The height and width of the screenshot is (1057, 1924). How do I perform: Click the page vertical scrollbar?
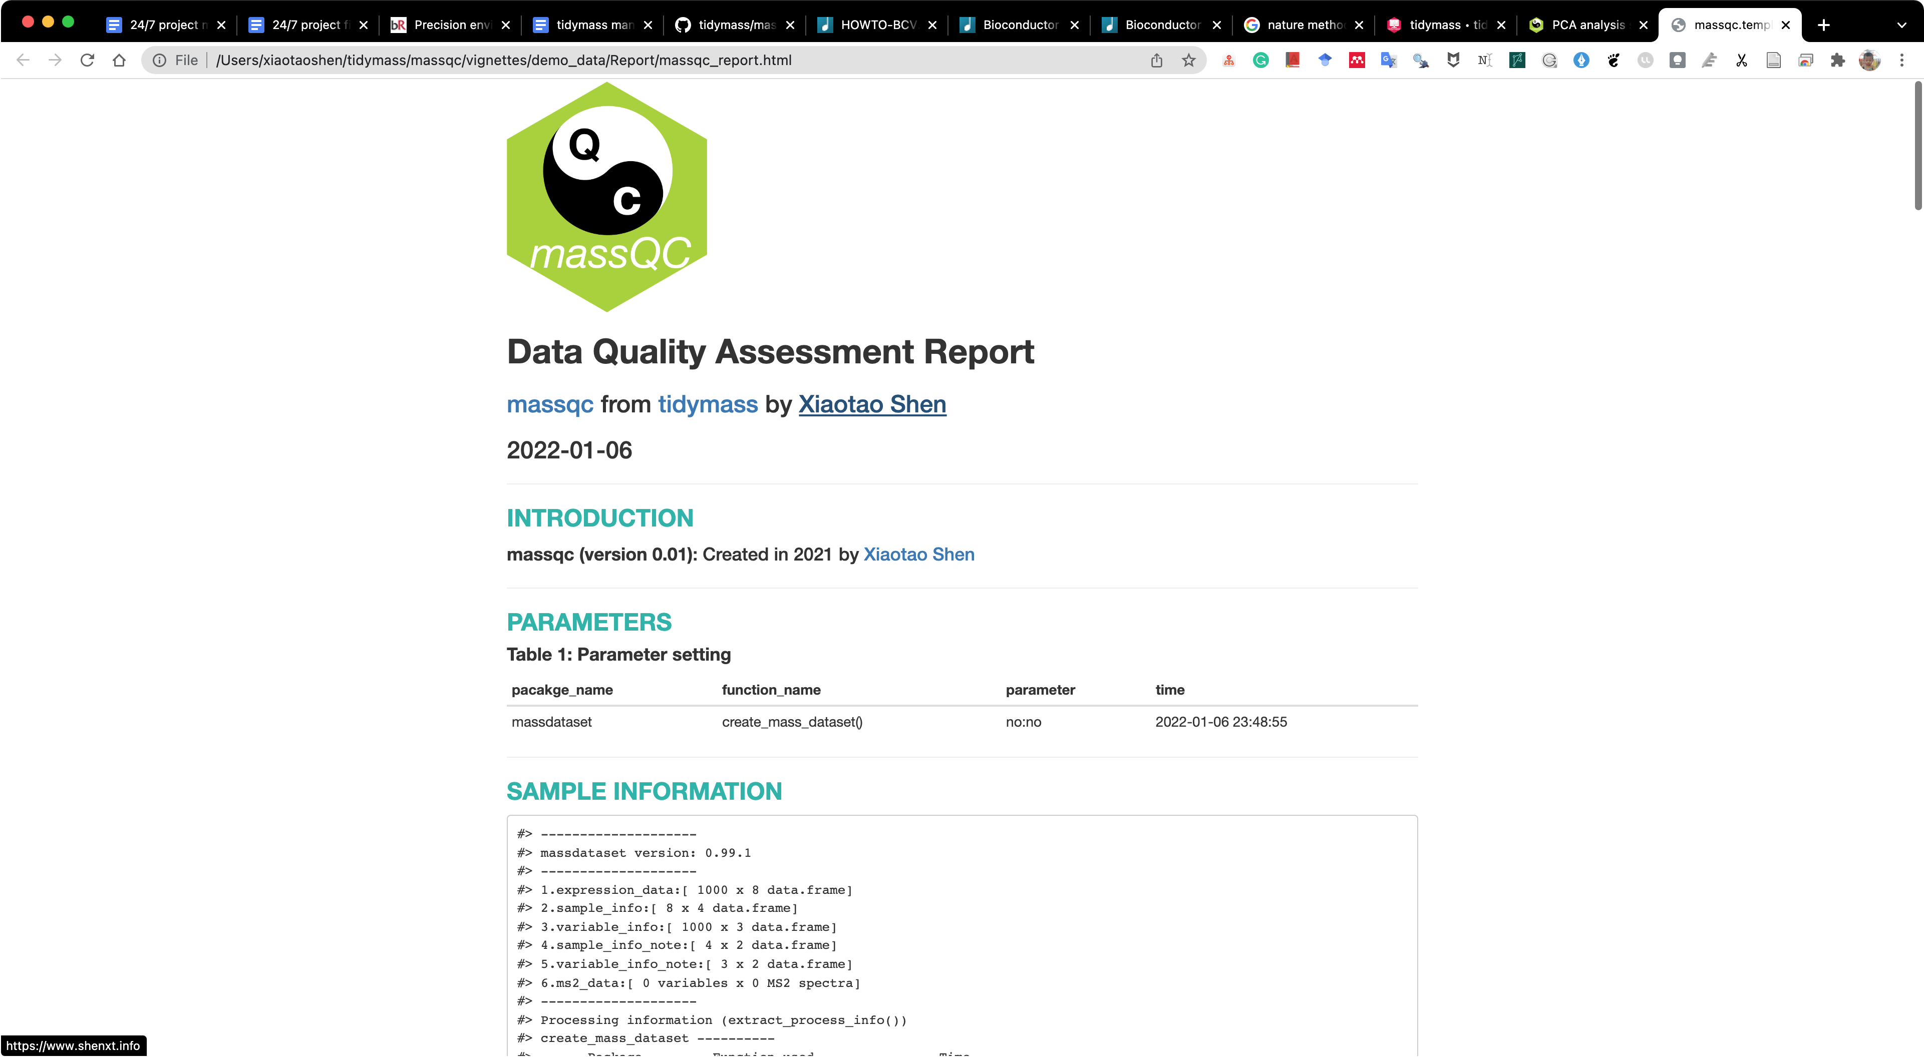point(1917,146)
